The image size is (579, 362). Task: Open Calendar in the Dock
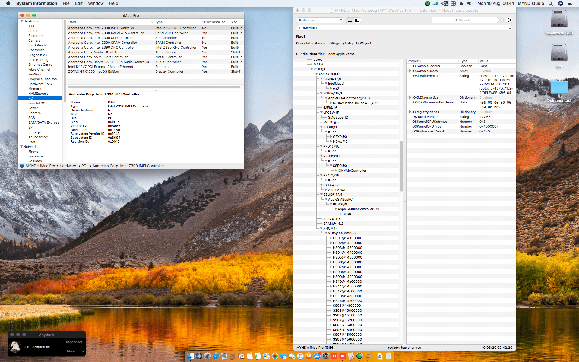[241, 356]
